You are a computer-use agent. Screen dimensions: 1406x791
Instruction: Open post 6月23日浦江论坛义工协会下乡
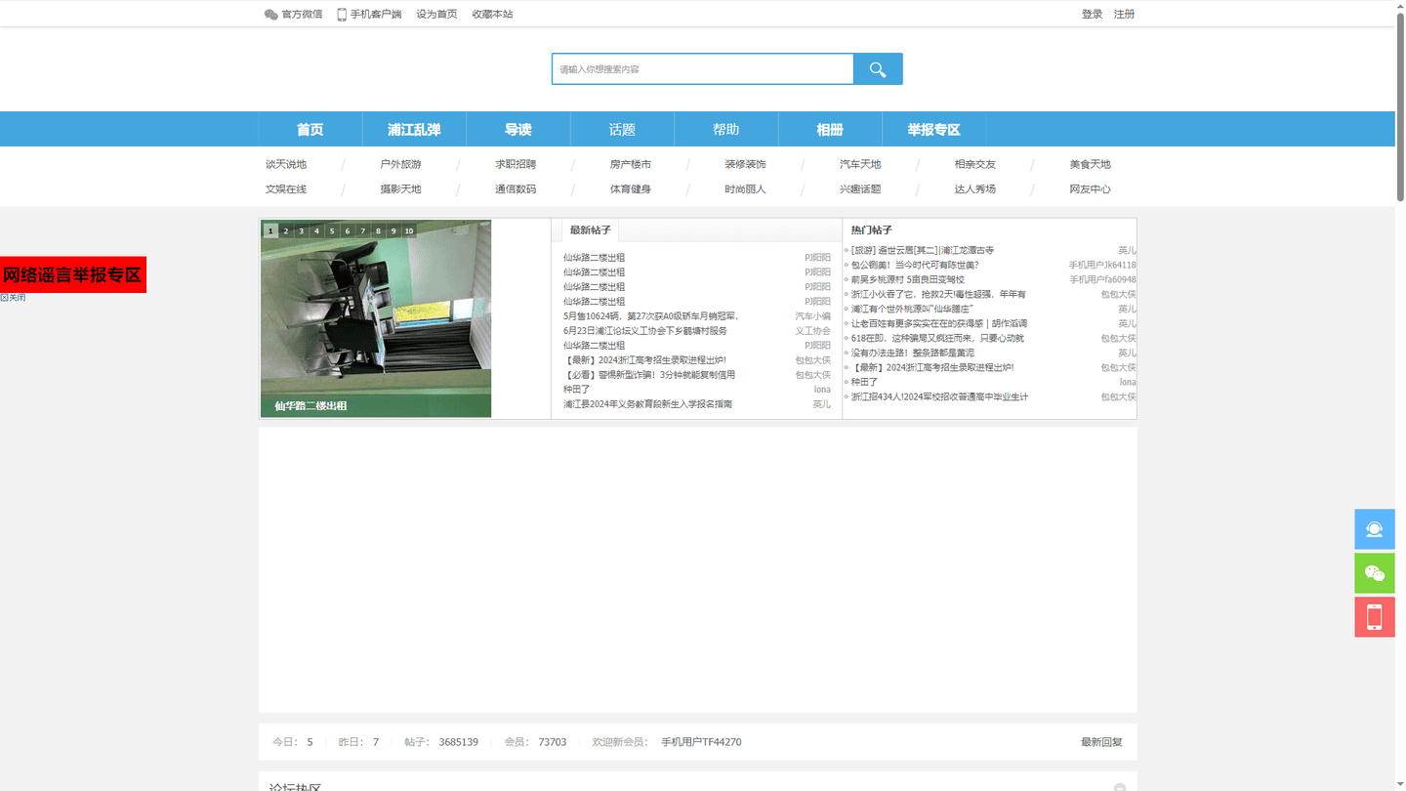pyautogui.click(x=644, y=331)
